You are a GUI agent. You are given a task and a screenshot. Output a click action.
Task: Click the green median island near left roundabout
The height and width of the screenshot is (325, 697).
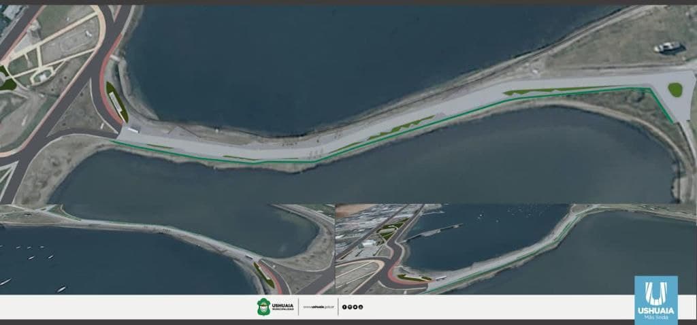tap(116, 101)
